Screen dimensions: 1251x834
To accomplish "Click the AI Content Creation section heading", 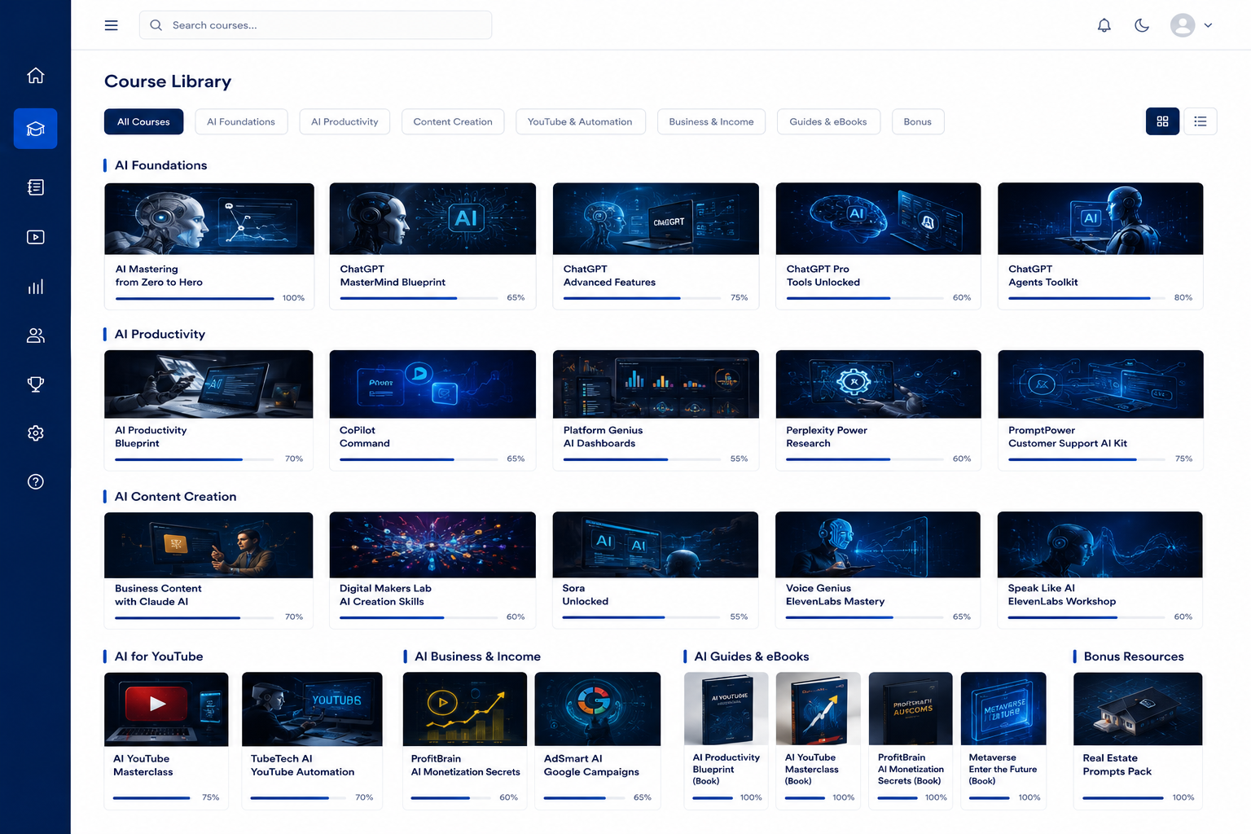I will pyautogui.click(x=175, y=497).
